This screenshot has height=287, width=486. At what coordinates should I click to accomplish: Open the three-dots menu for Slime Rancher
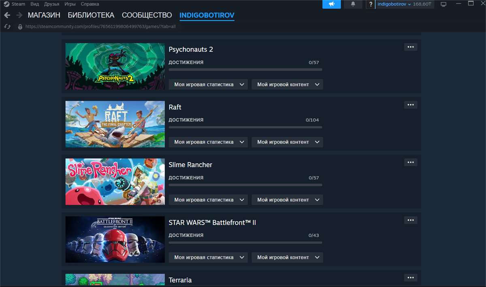pyautogui.click(x=410, y=162)
